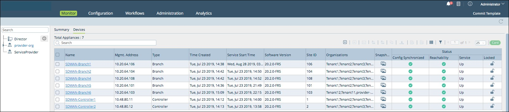The image size is (509, 112).
Task: Click the appliance Search input field
Action: coord(105,43)
